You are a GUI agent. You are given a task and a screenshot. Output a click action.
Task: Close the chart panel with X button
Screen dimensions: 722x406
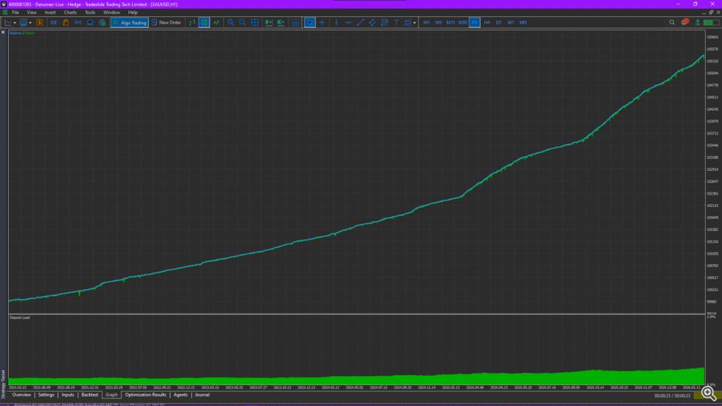click(x=3, y=32)
